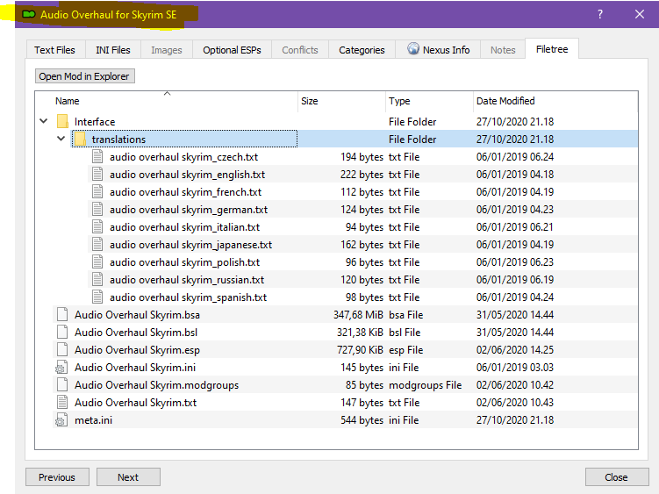Open the Notes tab

(503, 50)
